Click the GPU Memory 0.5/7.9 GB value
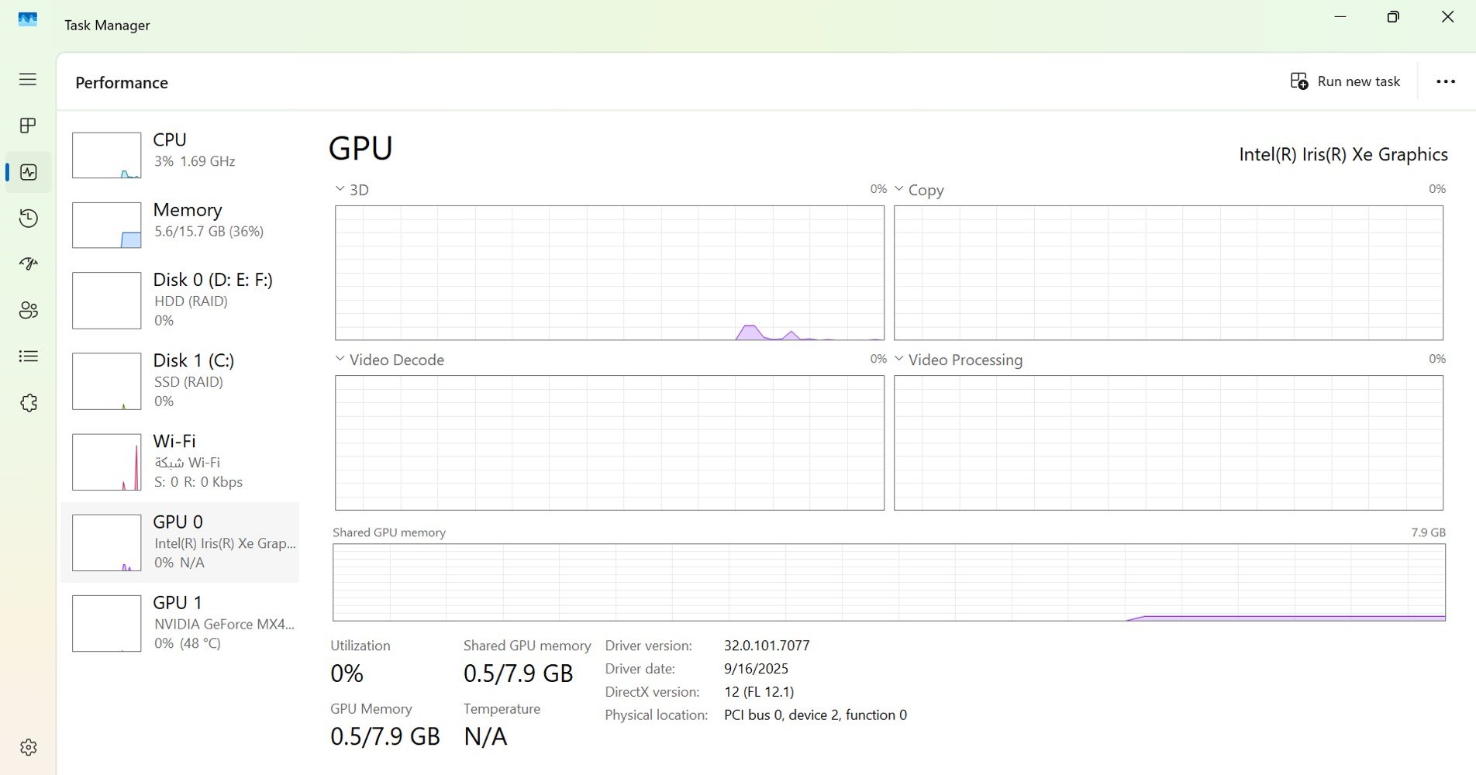Screen dimensions: 1476x775 point(385,736)
